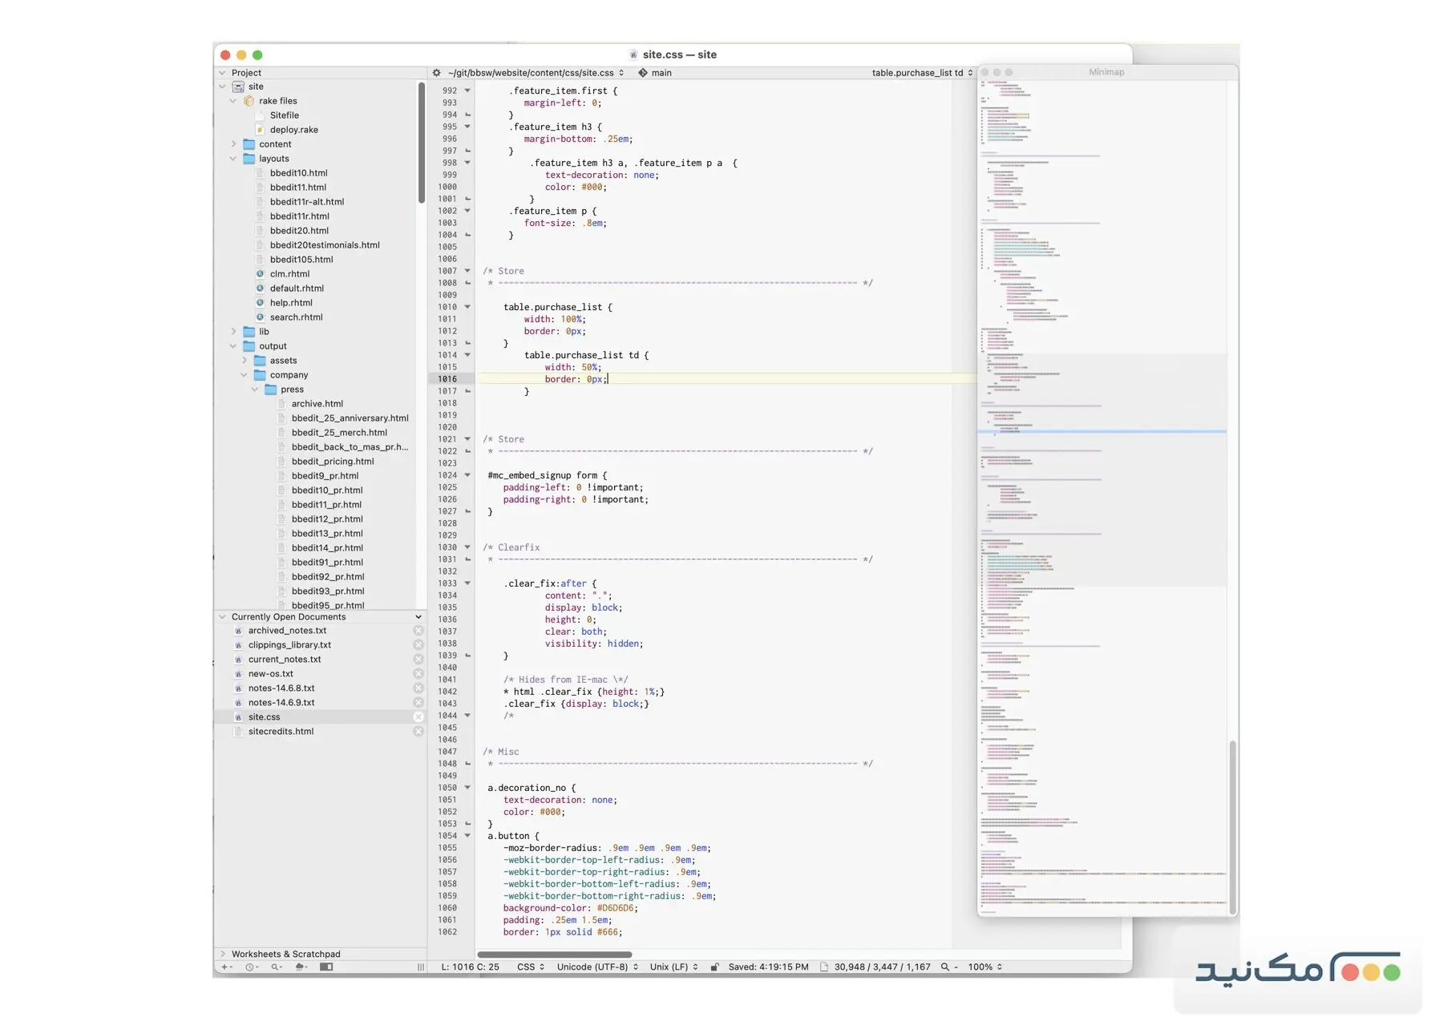Click the pencil icon in the title bar

pyautogui.click(x=633, y=54)
